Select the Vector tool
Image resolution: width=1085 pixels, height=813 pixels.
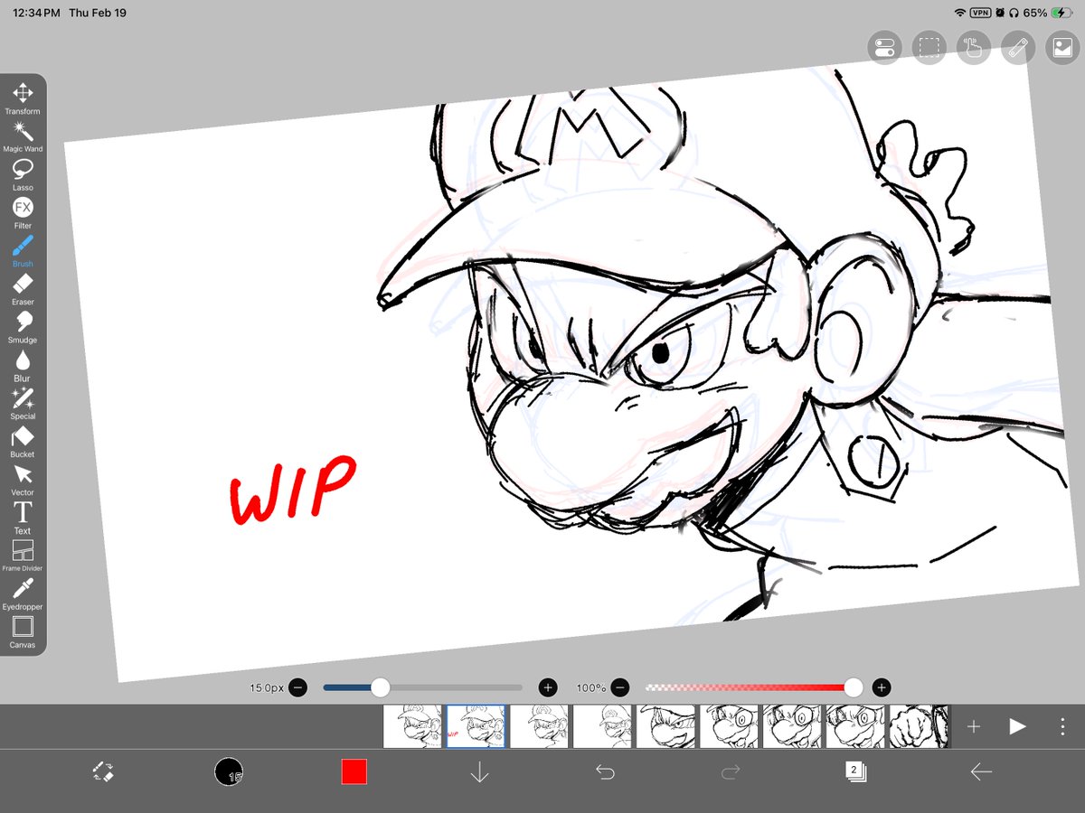click(x=23, y=479)
